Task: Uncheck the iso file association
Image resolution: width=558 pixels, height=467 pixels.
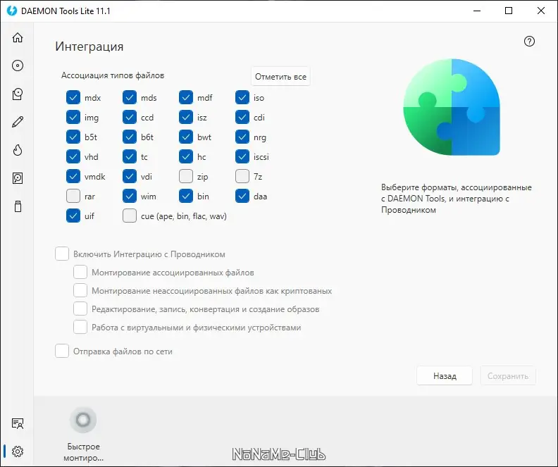Action: [242, 97]
